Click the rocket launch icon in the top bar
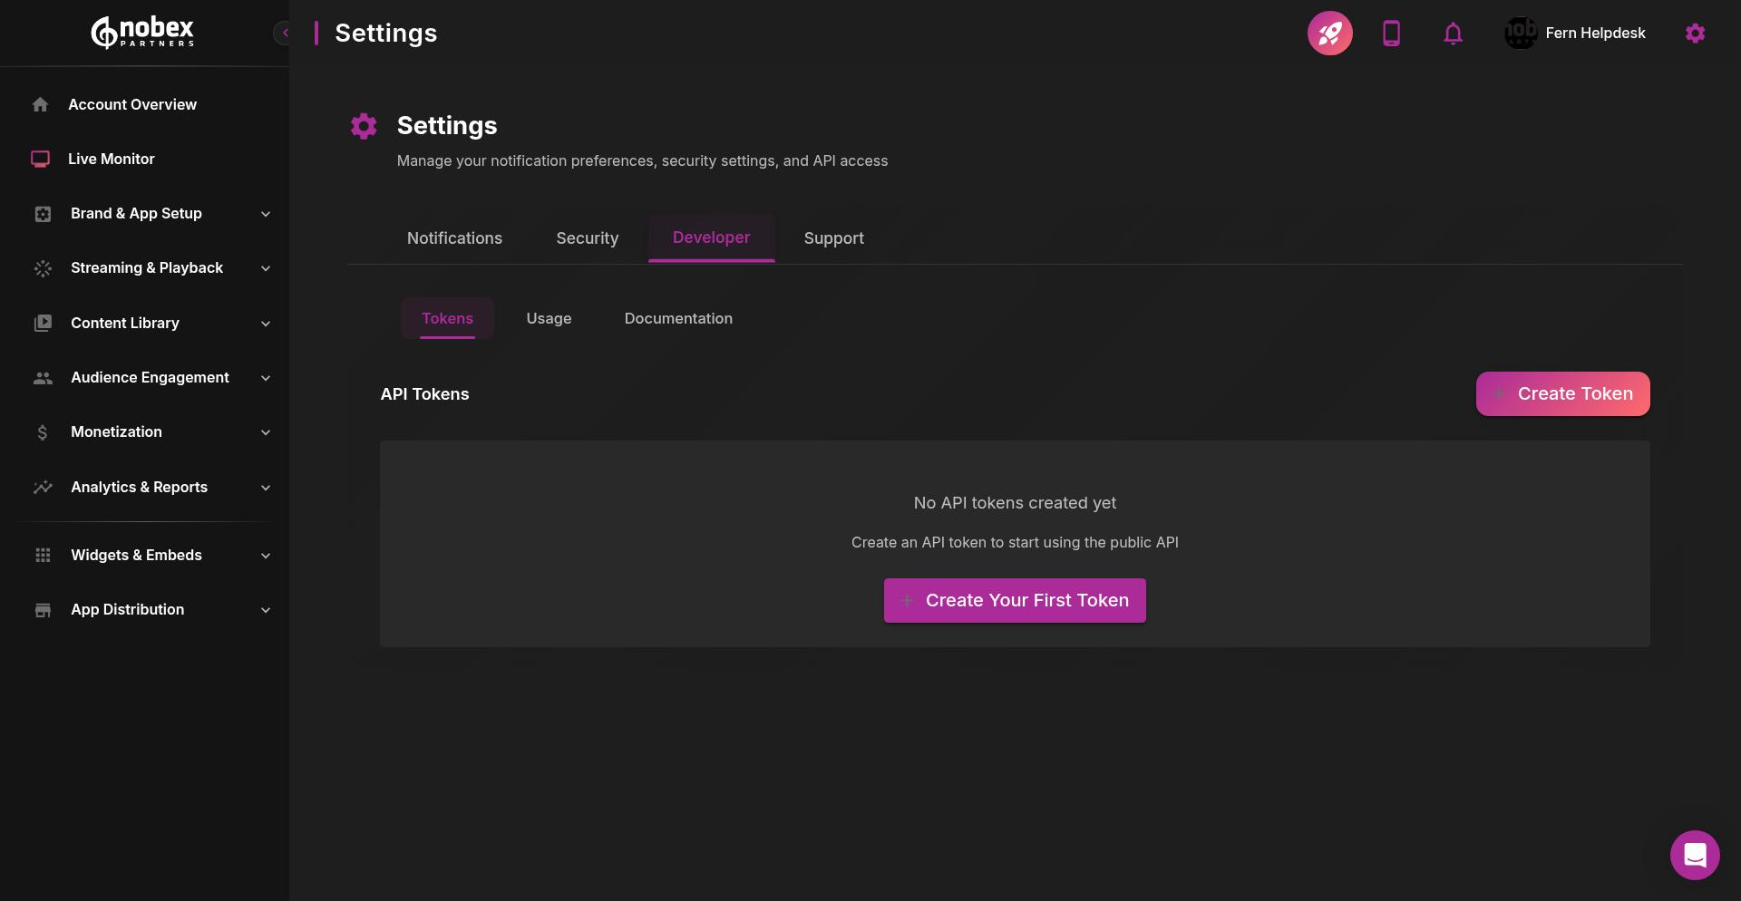The image size is (1741, 901). 1330,33
